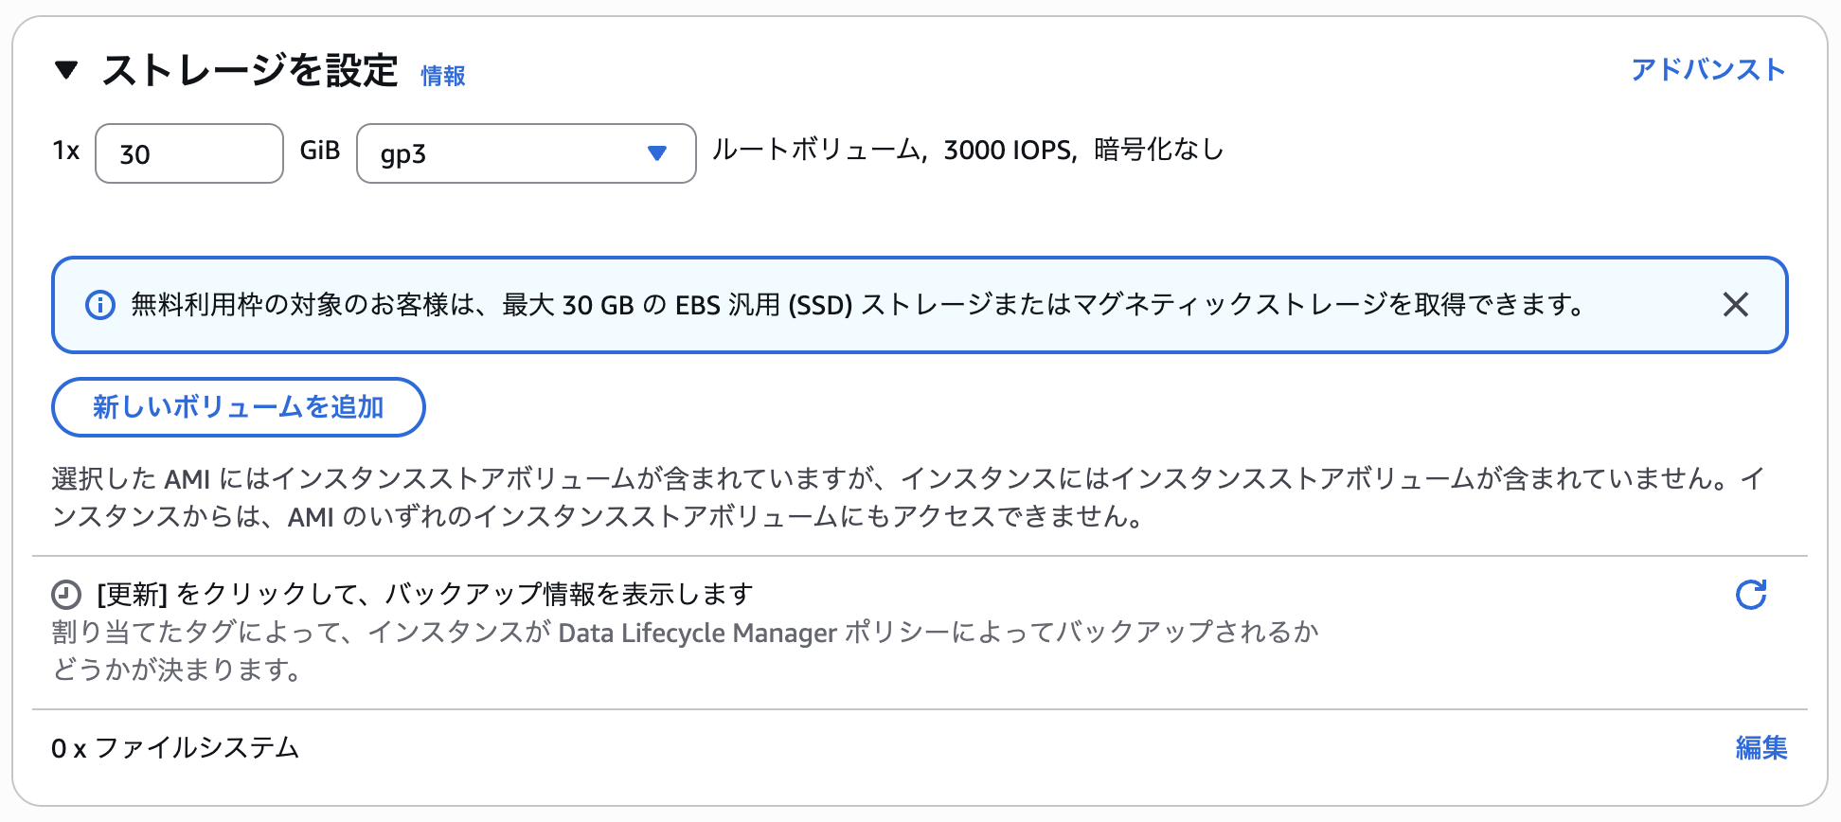Click the GiB unit label
Screen dimensions: 1841x822
coord(319,151)
